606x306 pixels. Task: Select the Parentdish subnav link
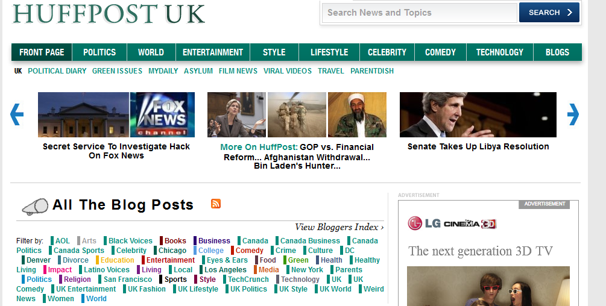click(372, 71)
